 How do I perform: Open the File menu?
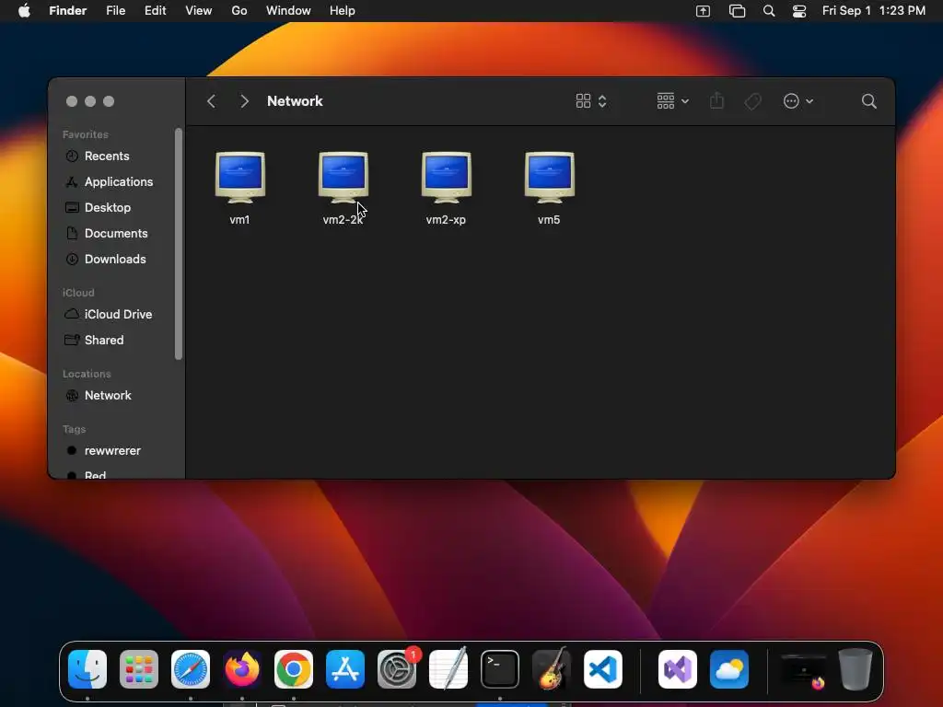click(x=115, y=11)
